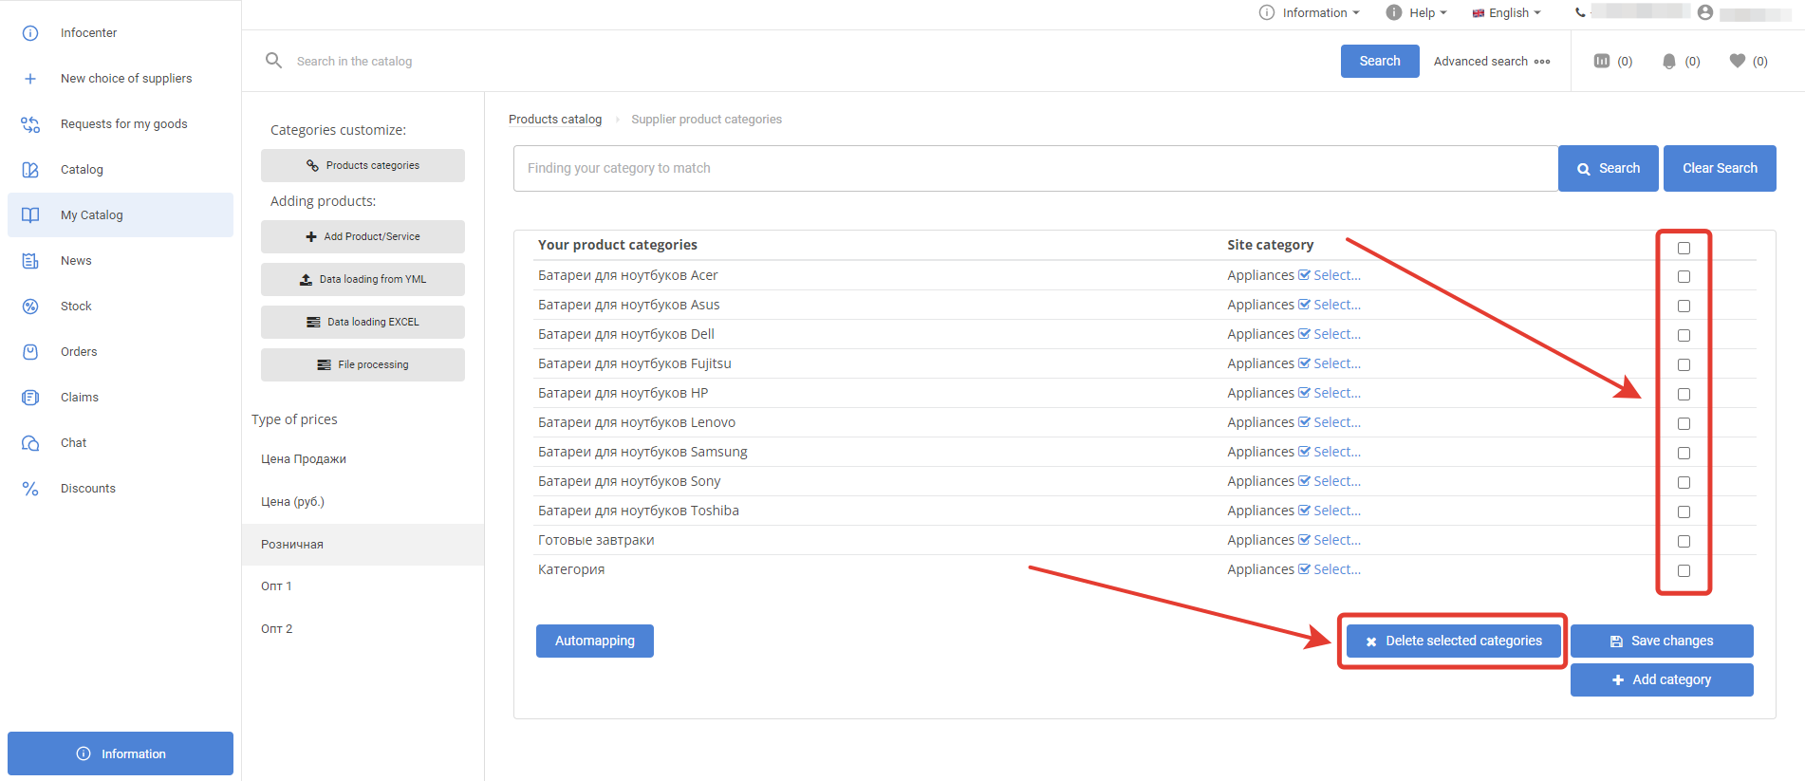Screen dimensions: 1805x781
Task: Click Delete selected categories button
Action: [1453, 642]
